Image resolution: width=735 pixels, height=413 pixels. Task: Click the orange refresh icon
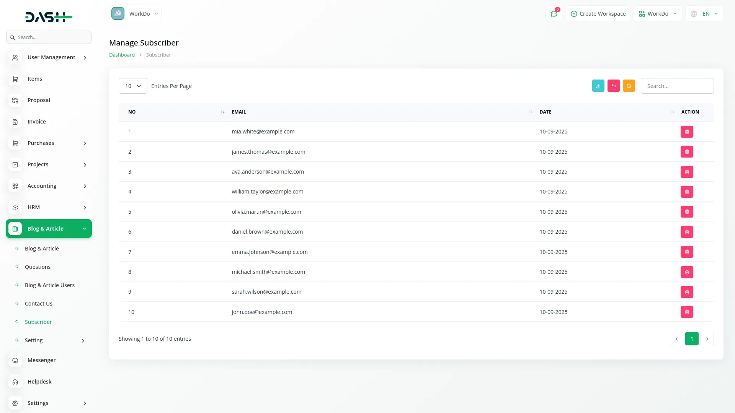(x=629, y=86)
